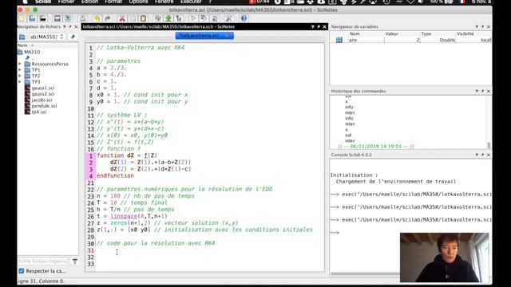Click the Copy toolbar icon
511x287 pixels.
pos(133,18)
